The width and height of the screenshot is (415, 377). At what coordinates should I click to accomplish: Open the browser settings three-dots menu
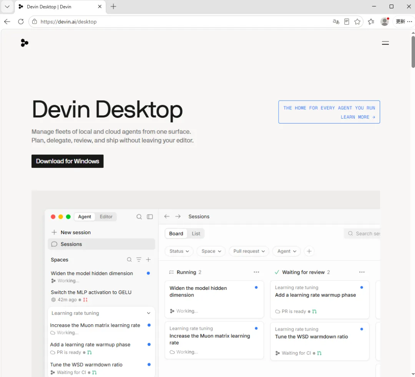pyautogui.click(x=410, y=21)
